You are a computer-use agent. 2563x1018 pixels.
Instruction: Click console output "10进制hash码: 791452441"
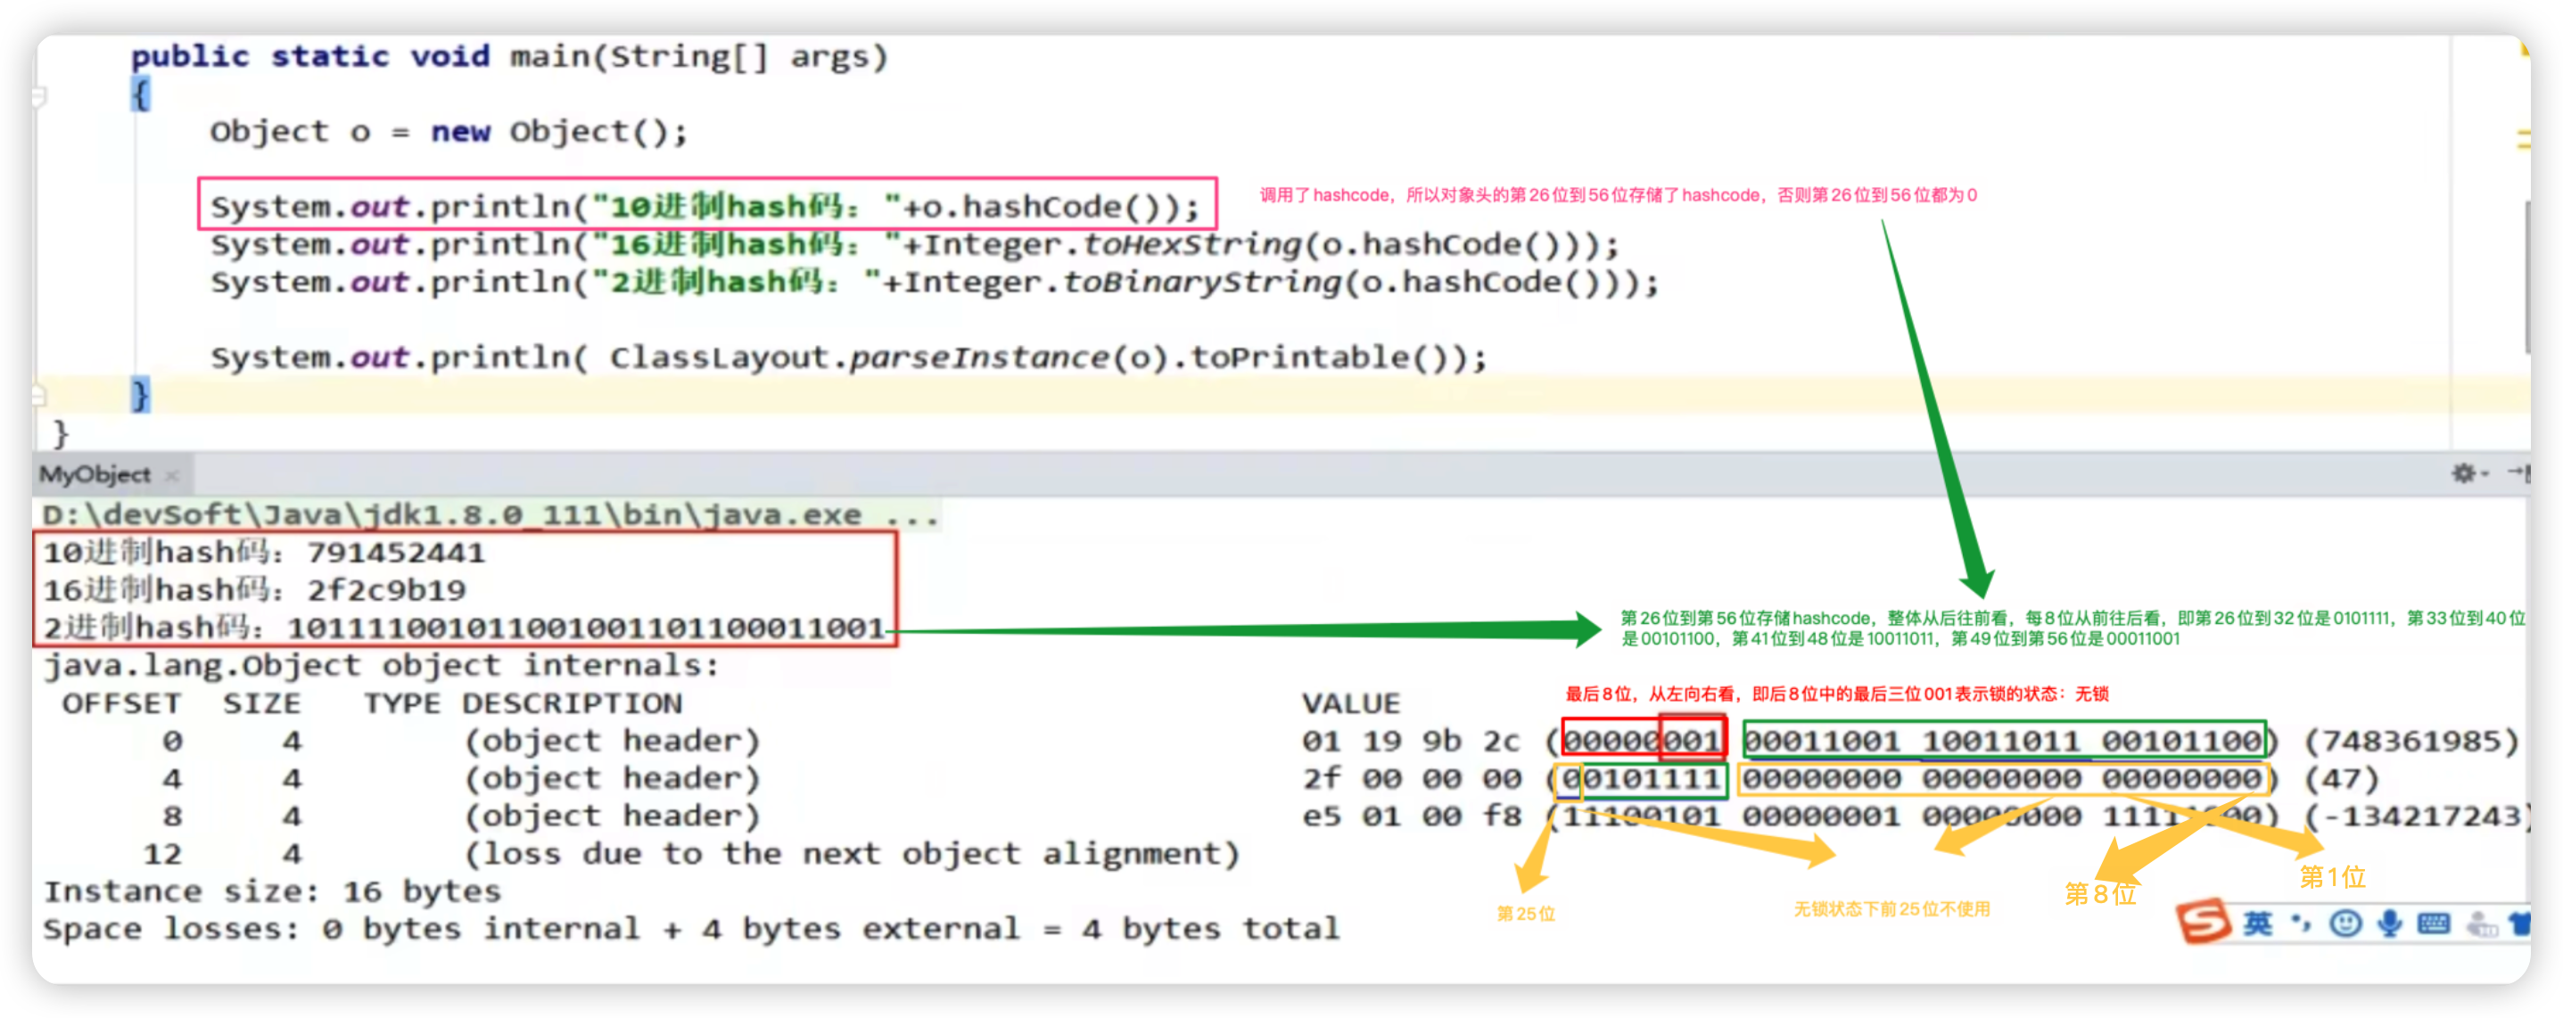pyautogui.click(x=264, y=552)
